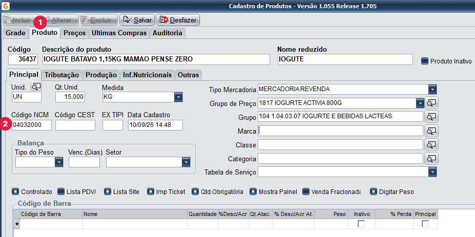Save the product with Salvar
The width and height of the screenshot is (475, 237).
coord(137,20)
